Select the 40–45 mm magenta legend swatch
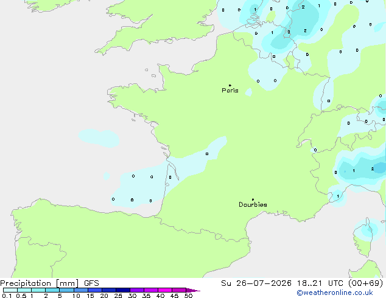This screenshot has height=298, width=386. point(165,290)
